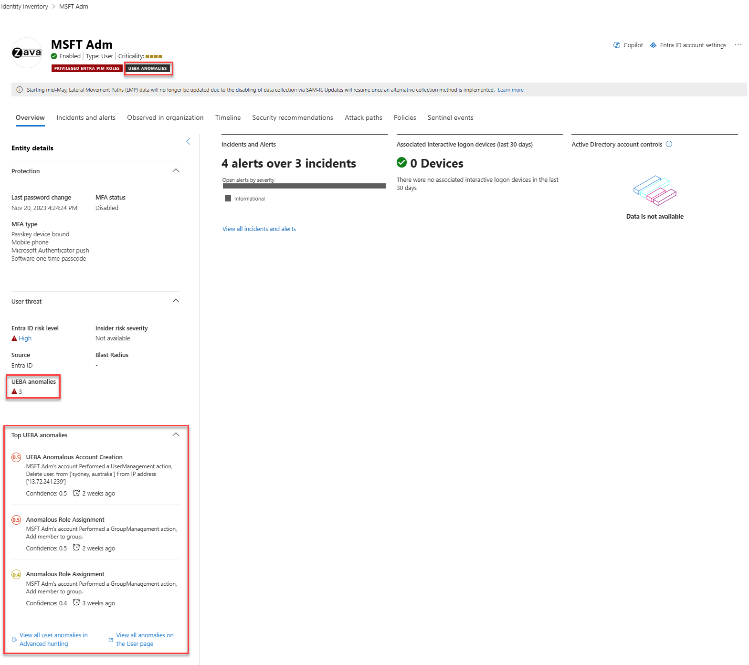This screenshot has width=749, height=665.
Task: Click the Privileged Entra PIM Roles tag
Action: point(87,68)
